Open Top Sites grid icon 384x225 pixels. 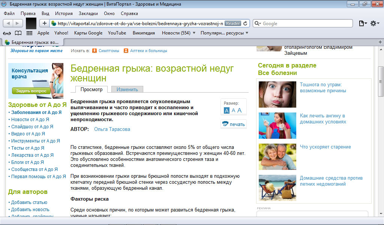point(29,33)
